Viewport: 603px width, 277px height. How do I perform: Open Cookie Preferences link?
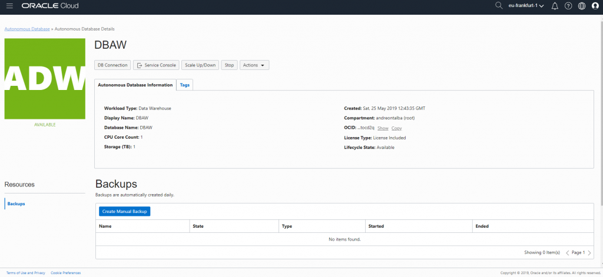click(x=66, y=273)
